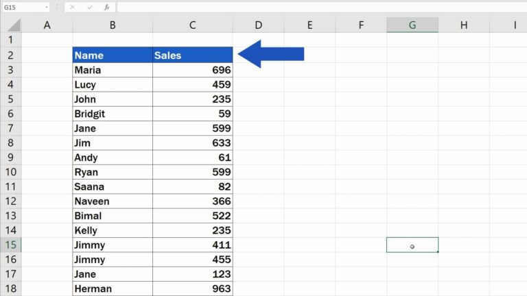The image size is (527, 296).
Task: Select column C header
Action: (x=193, y=25)
